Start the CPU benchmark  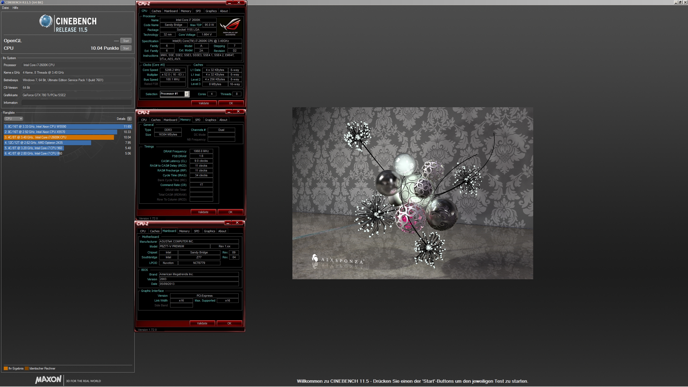tap(126, 48)
